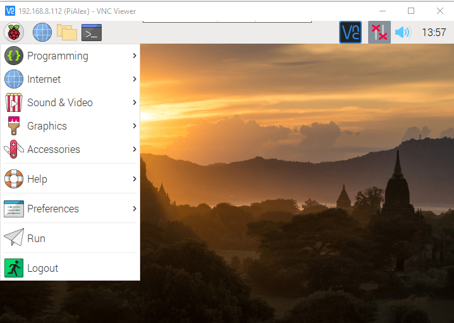Expand the Internet arrow chevron
Image resolution: width=454 pixels, height=323 pixels.
coord(134,79)
